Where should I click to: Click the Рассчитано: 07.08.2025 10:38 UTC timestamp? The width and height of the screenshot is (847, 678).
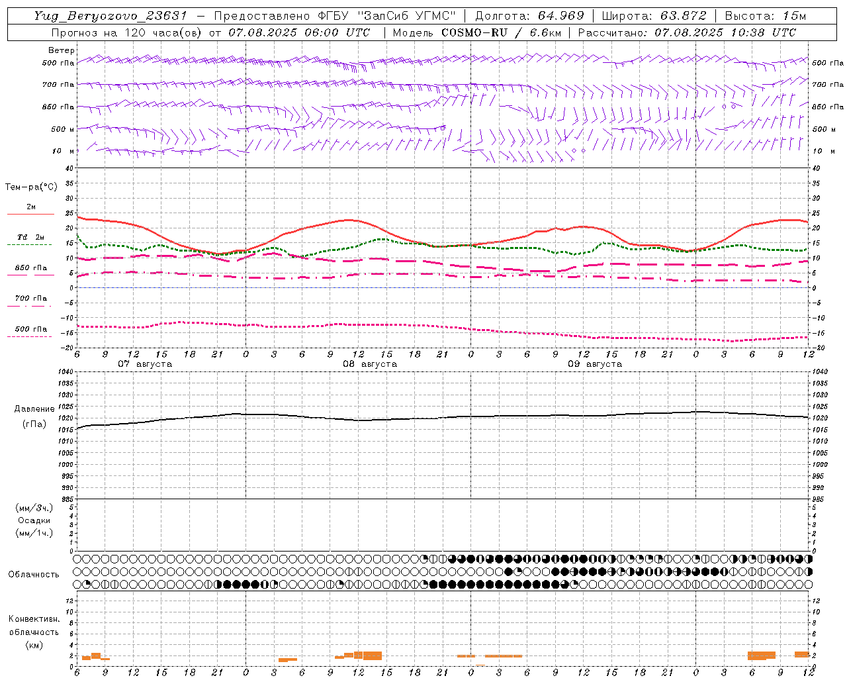click(687, 32)
